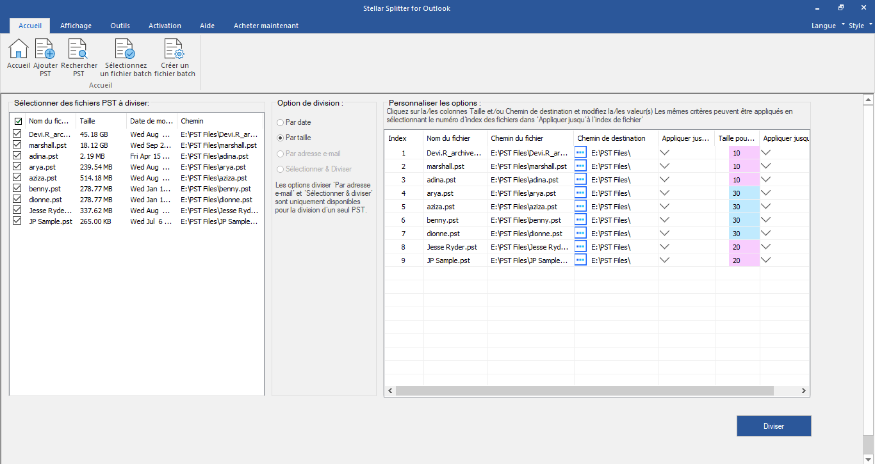
Task: Sort by Nom du fichier header in options table
Action: click(455, 138)
